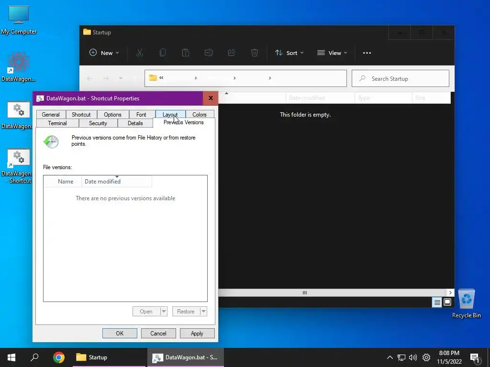The height and width of the screenshot is (367, 490).
Task: Click the Share icon in Startup toolbar
Action: point(232,53)
